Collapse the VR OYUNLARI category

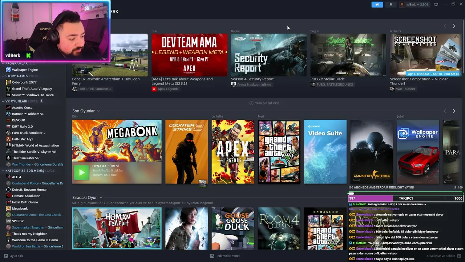pos(3,101)
